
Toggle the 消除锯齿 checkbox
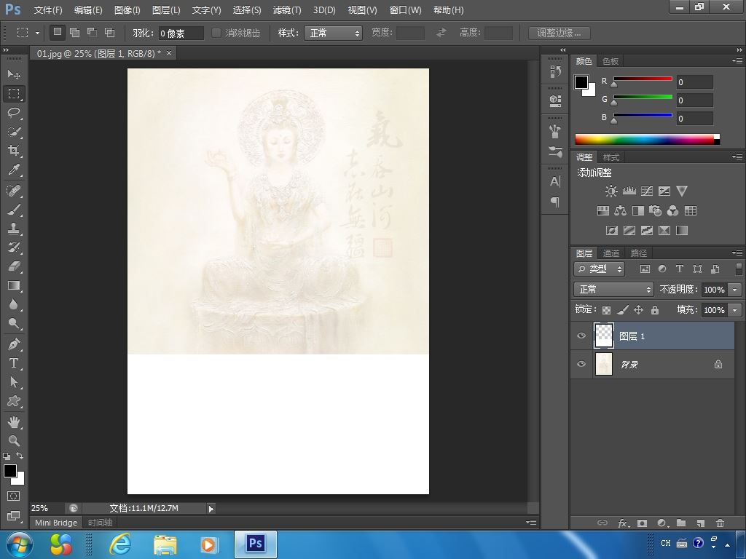216,33
